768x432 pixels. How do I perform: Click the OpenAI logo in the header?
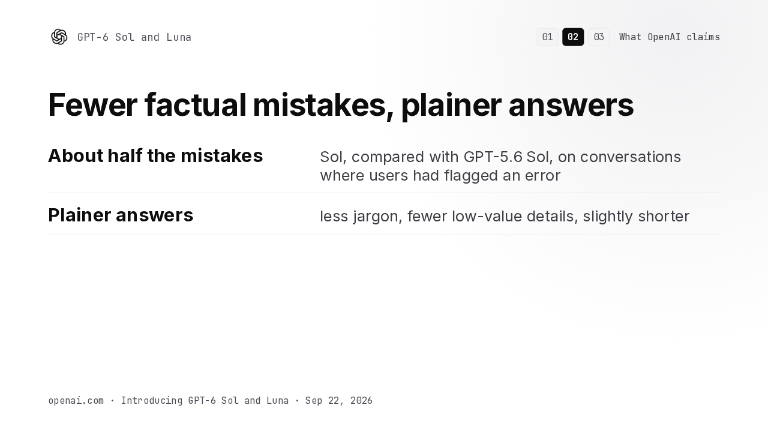coord(59,37)
